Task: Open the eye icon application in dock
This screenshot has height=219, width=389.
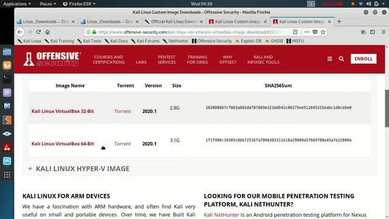Action: 7,134
